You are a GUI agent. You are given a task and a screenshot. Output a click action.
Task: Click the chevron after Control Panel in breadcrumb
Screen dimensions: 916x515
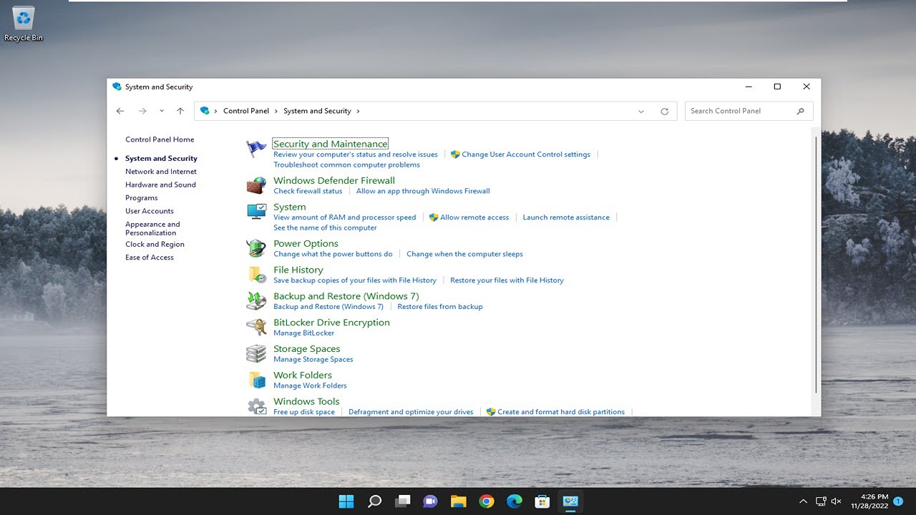(x=276, y=111)
